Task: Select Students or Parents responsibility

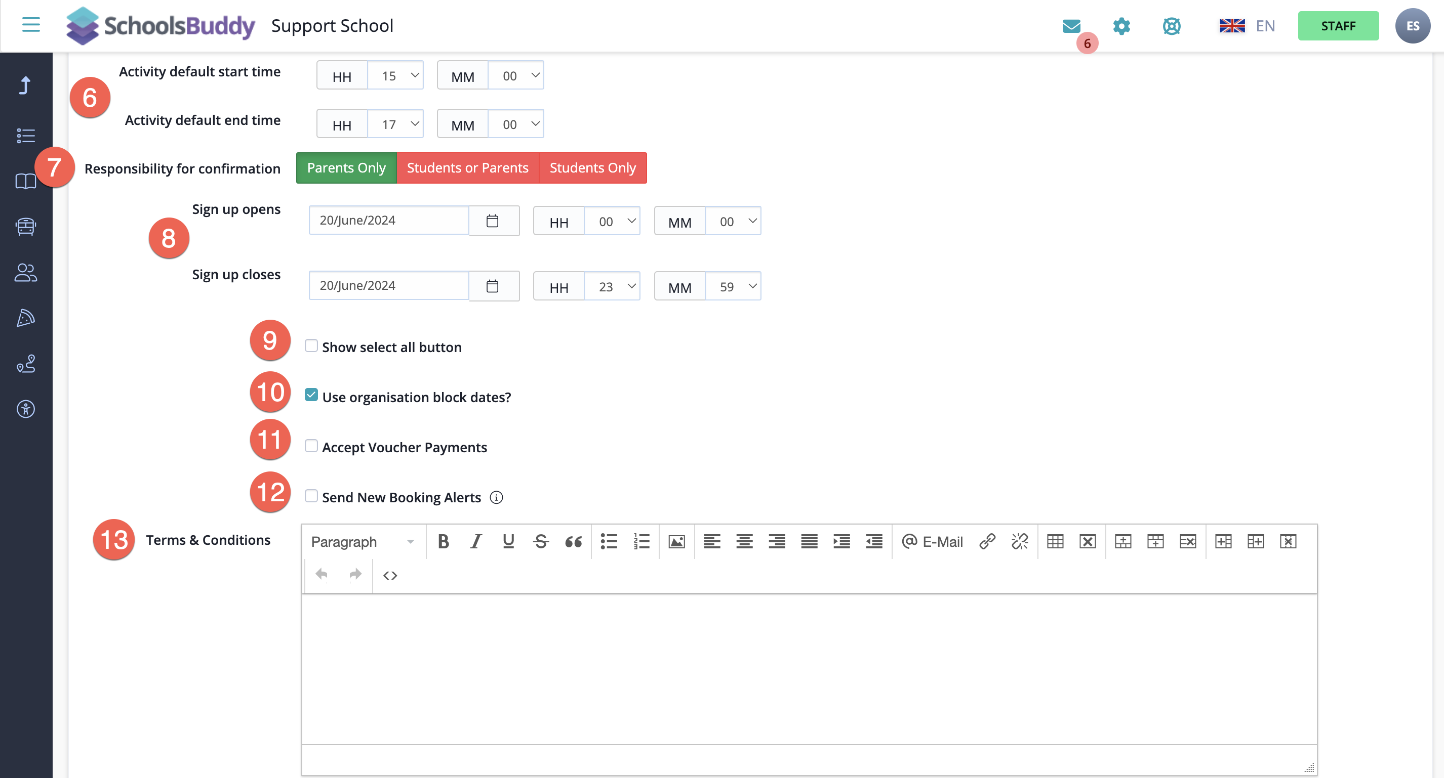Action: 467,168
